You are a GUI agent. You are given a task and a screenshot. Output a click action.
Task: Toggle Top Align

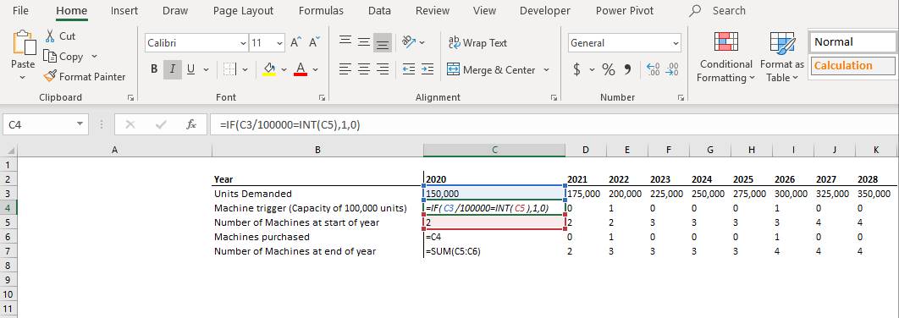[345, 41]
